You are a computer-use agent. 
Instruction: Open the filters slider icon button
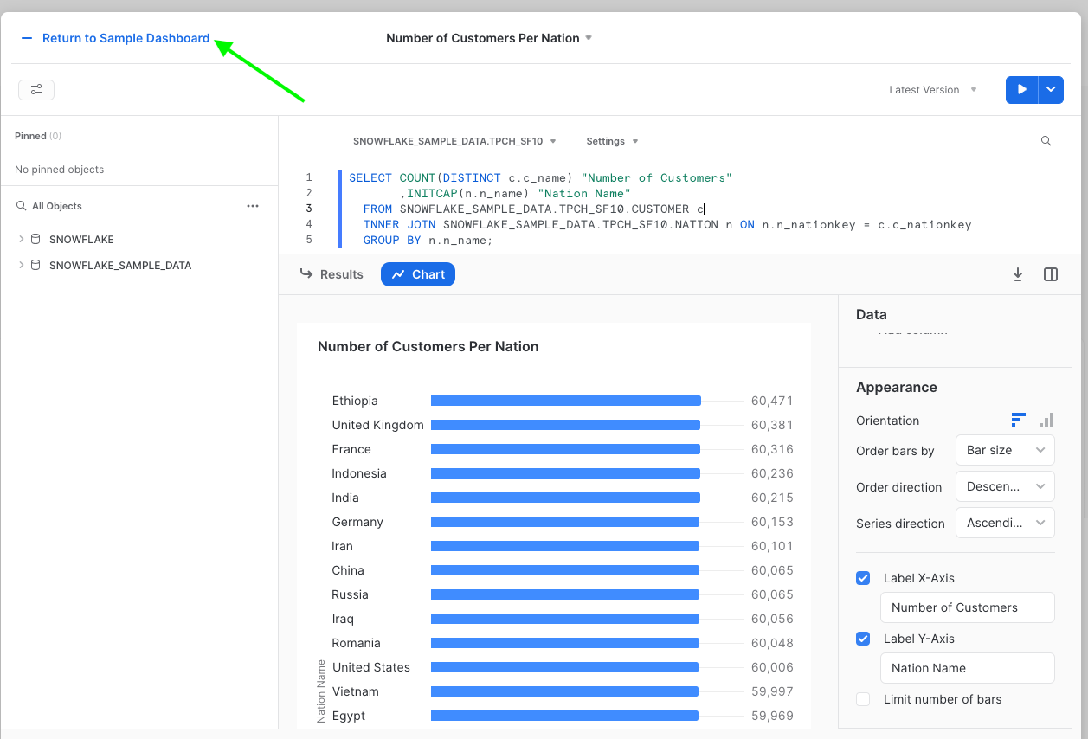[36, 89]
